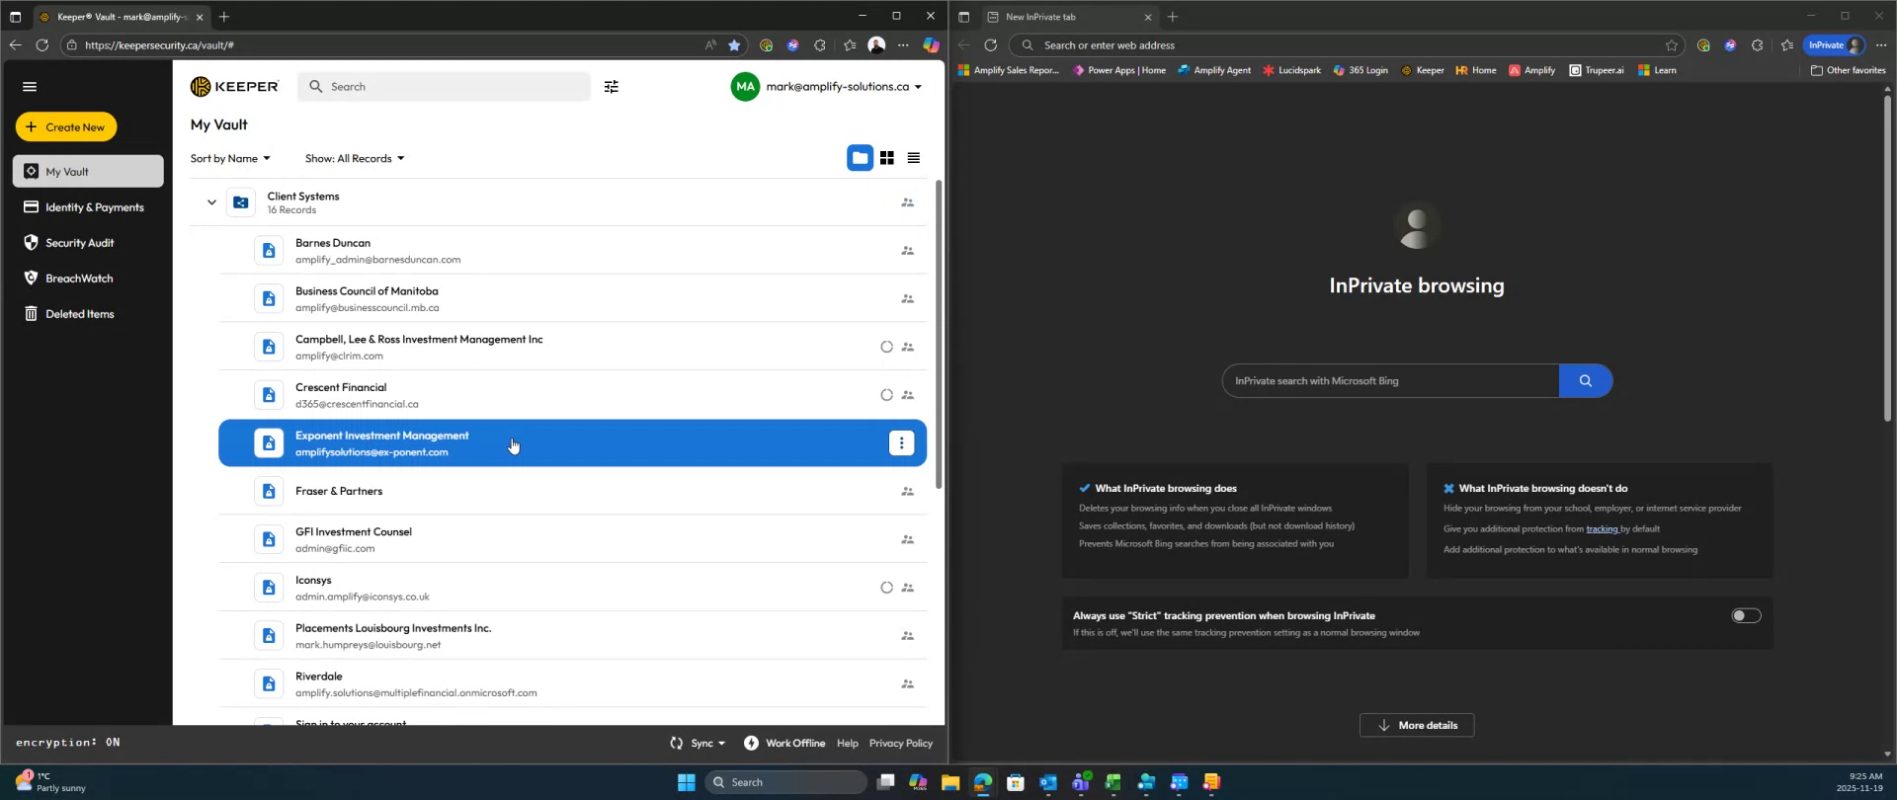Open the Sync dropdown
The height and width of the screenshot is (800, 1897).
[x=698, y=744]
